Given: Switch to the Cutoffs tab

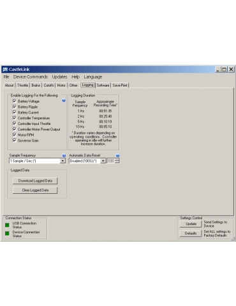Looking at the screenshot, I should click(x=48, y=85).
